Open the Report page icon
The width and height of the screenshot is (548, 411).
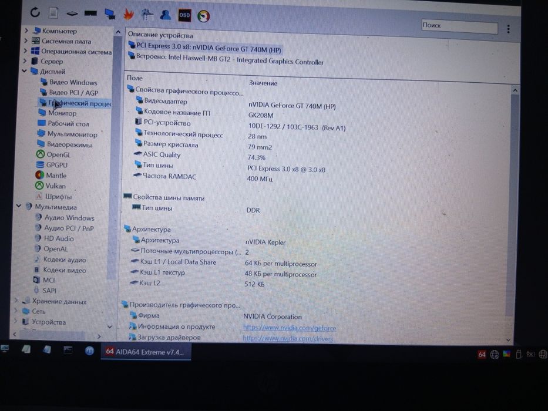click(x=53, y=13)
